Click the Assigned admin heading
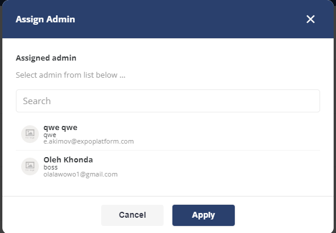 46,58
